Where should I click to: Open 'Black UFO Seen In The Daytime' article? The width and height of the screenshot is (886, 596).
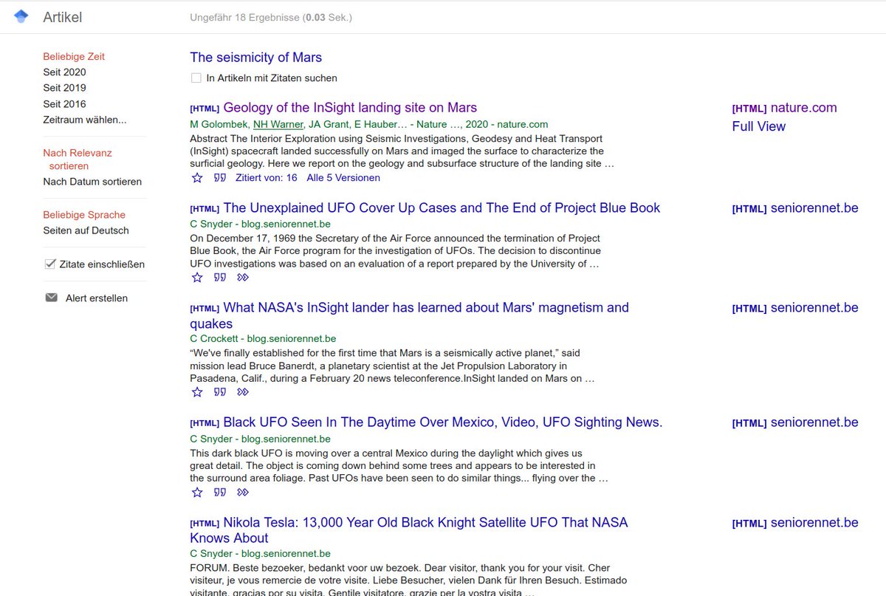443,422
